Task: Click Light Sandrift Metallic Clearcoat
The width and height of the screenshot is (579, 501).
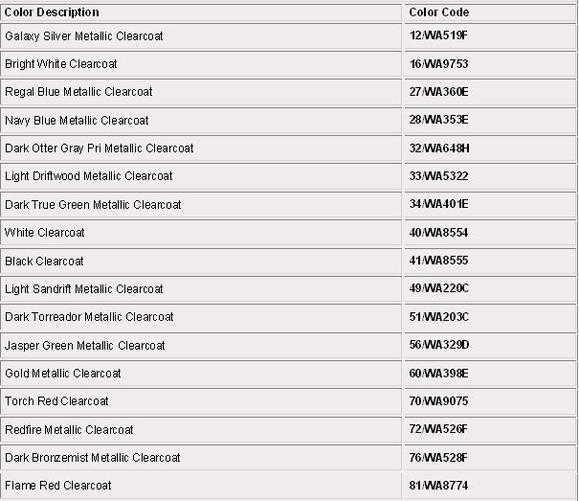Action: (84, 289)
